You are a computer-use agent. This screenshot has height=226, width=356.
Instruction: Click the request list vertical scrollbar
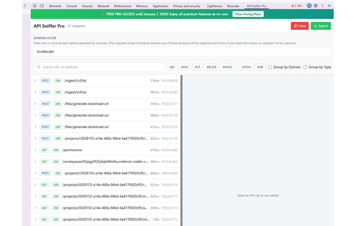point(181,150)
